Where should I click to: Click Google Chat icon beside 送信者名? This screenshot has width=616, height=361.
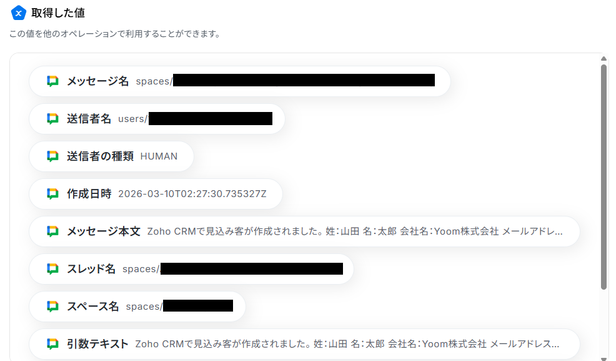[x=52, y=119]
